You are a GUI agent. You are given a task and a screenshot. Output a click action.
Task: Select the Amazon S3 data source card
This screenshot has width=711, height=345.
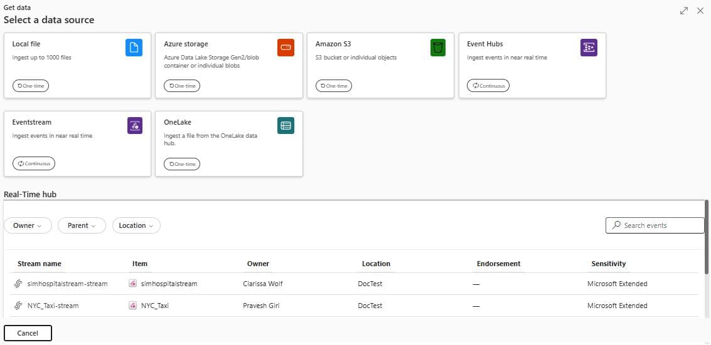tap(380, 65)
